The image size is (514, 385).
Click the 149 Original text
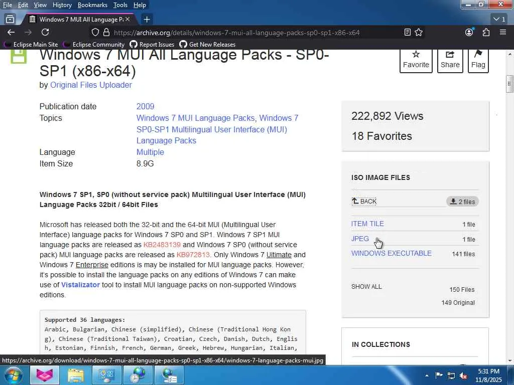coord(458,302)
